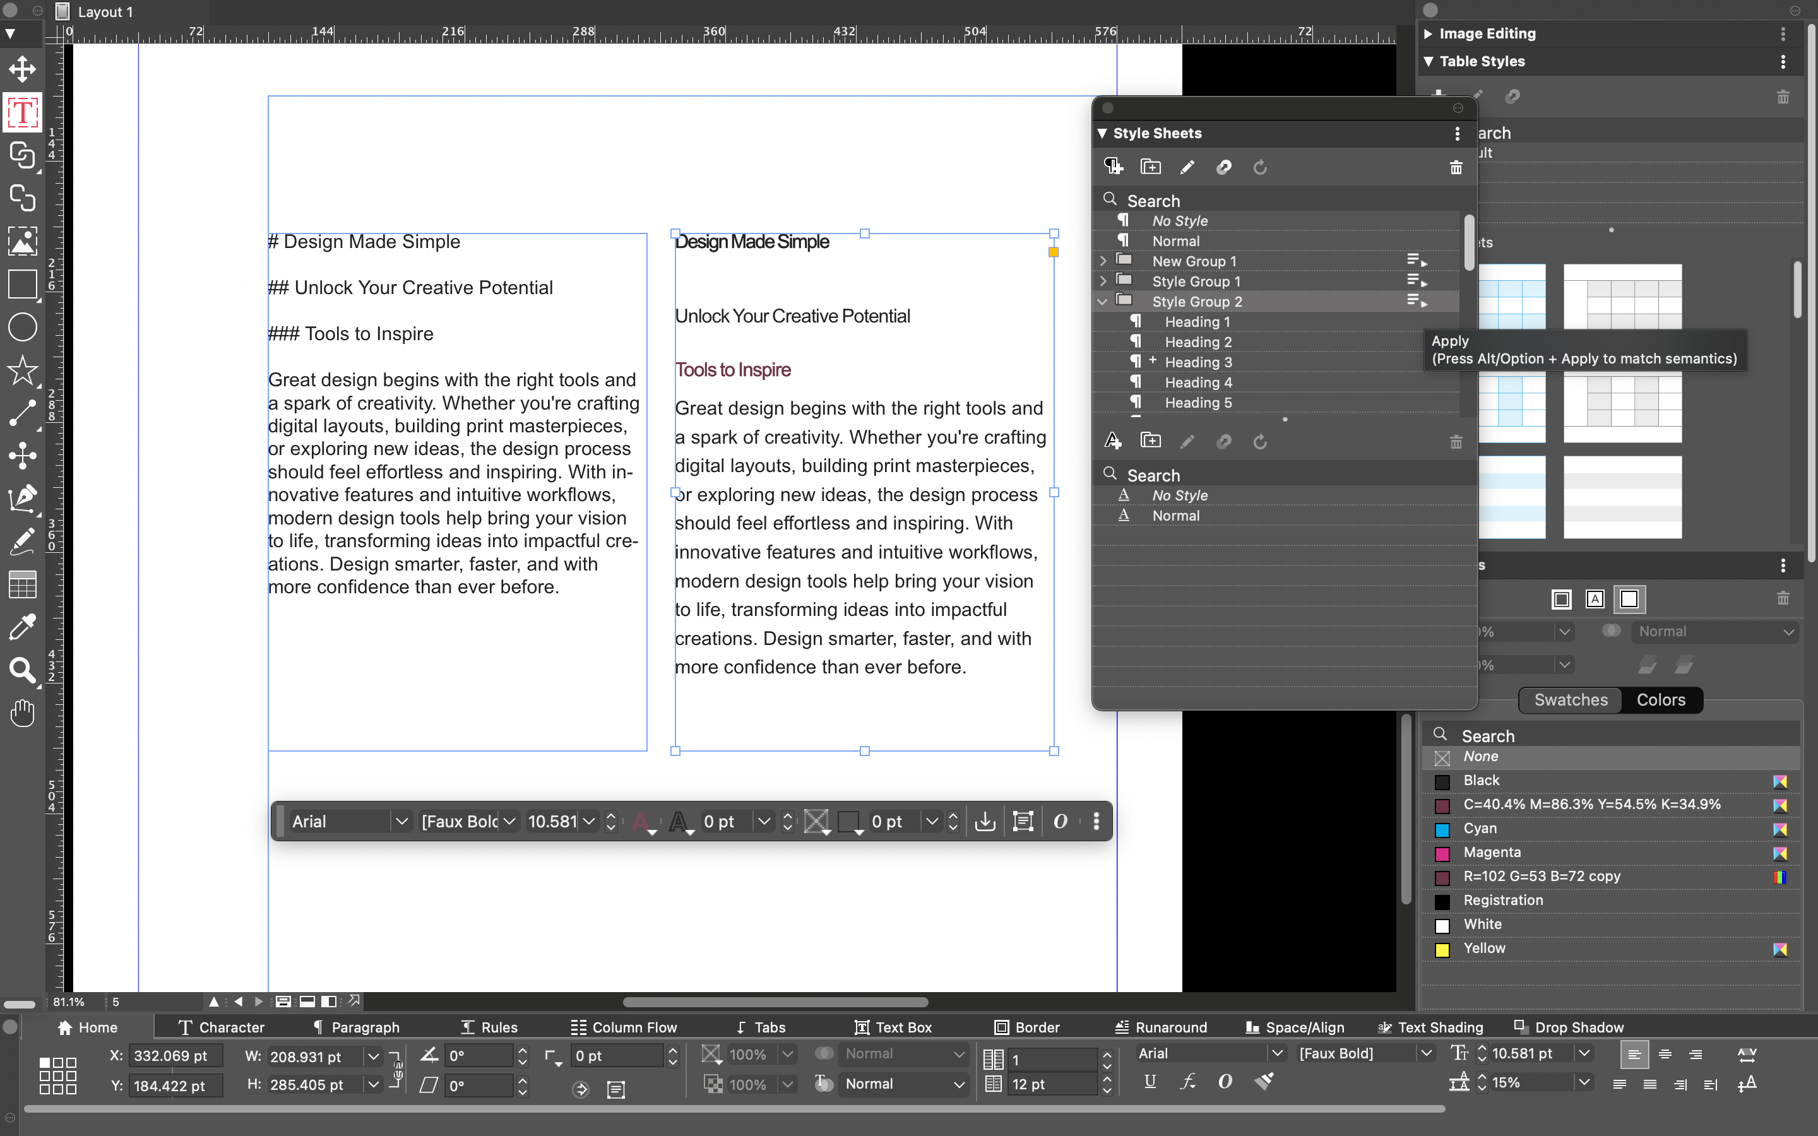Click the underline icon in Measurements

pyautogui.click(x=1150, y=1082)
